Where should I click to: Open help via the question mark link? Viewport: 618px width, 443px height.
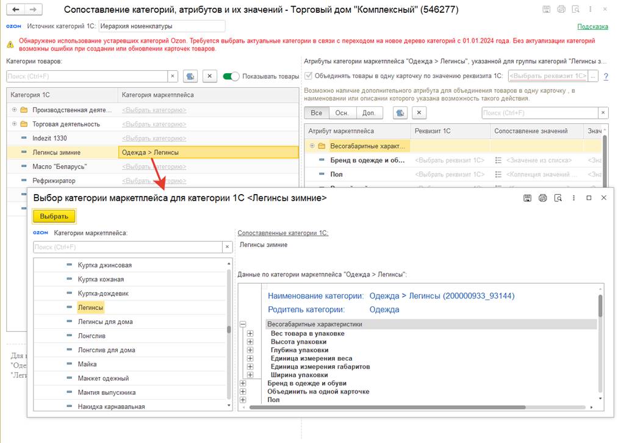coord(606,76)
